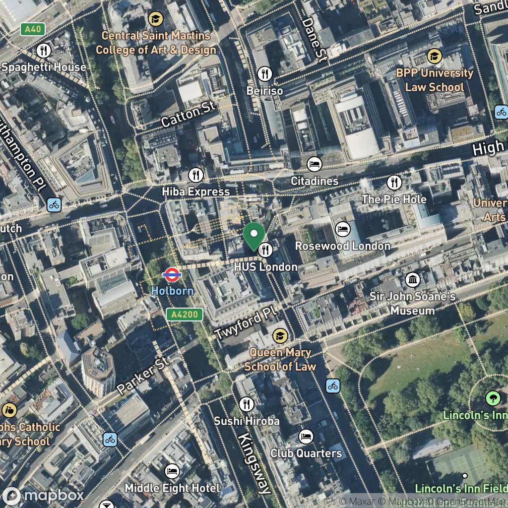Select the Holborn underground station roundel

[x=172, y=275]
